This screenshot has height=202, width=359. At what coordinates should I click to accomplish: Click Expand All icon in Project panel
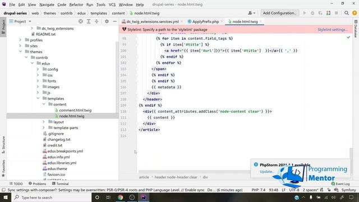89,21
